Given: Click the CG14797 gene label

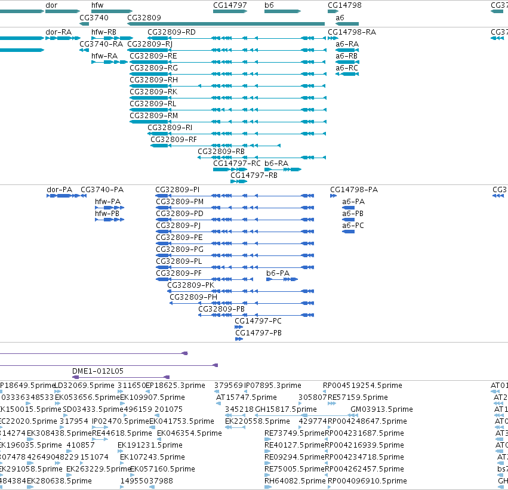Looking at the screenshot, I should [x=230, y=5].
